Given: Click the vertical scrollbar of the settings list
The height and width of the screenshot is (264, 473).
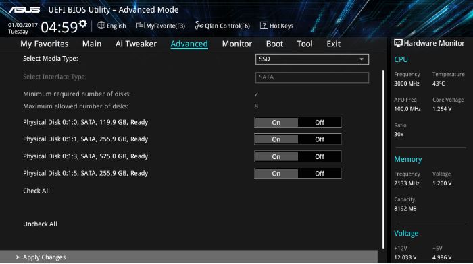Looking at the screenshot, I should [383, 160].
